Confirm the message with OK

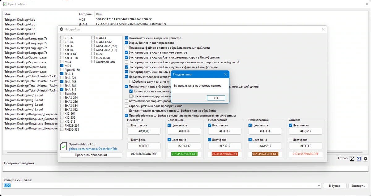click(x=216, y=98)
